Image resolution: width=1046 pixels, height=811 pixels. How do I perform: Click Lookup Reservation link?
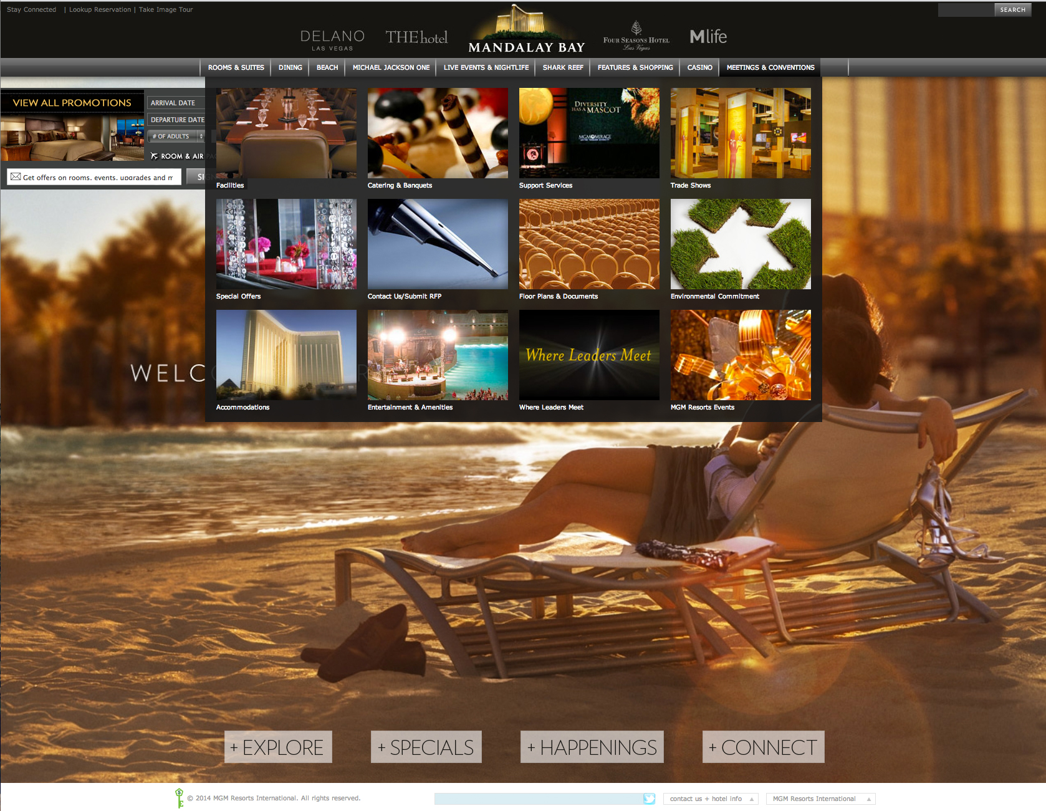[100, 9]
